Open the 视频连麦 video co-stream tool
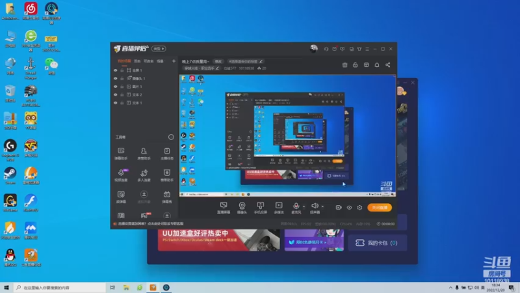The width and height of the screenshot is (520, 293). (x=121, y=175)
